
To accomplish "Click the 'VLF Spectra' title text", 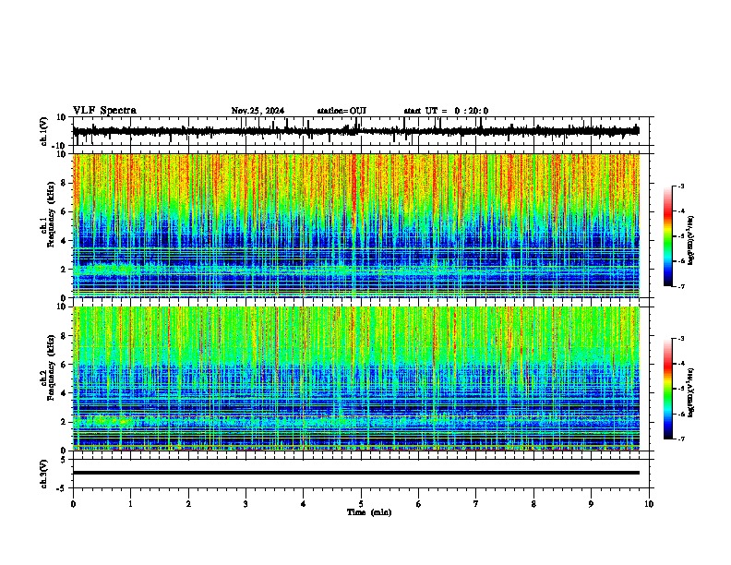I will pos(104,111).
